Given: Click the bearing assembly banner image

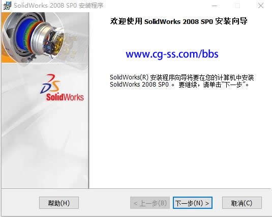Looking at the screenshot, I should 45,37.
